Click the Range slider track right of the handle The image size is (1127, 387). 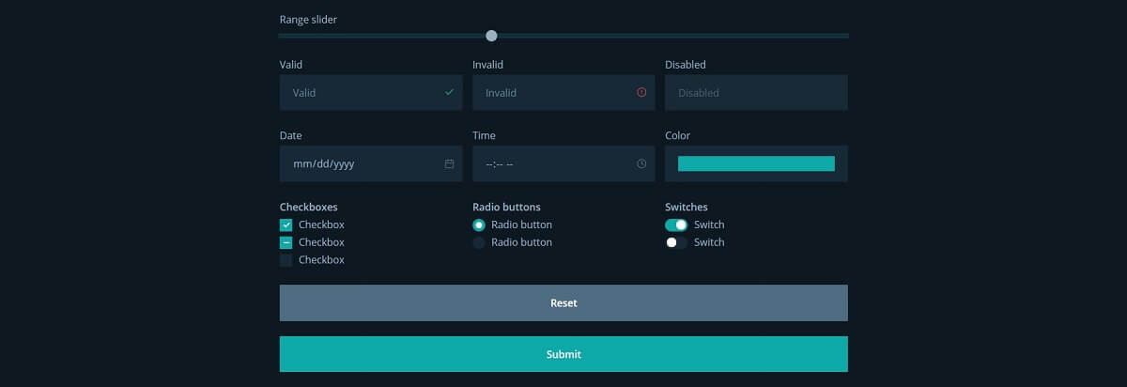tap(672, 36)
